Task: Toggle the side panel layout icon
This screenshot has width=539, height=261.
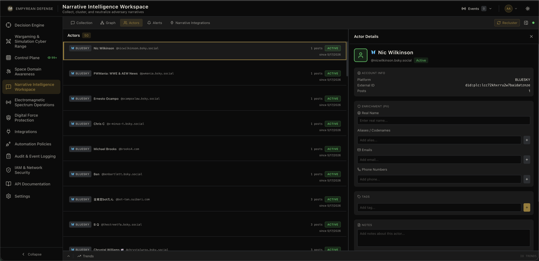Action: (526, 23)
